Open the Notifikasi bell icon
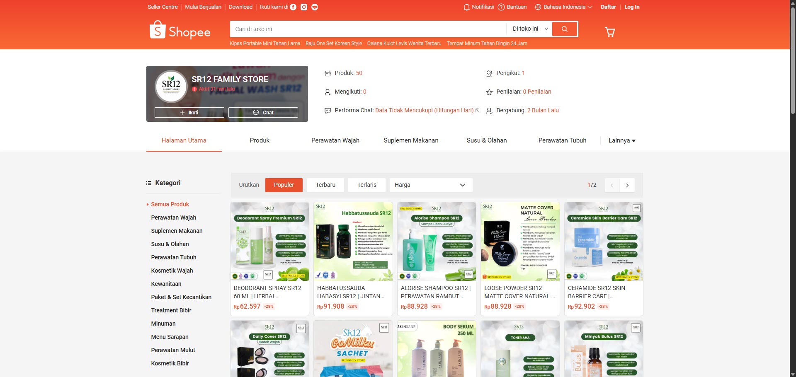This screenshot has width=796, height=377. (467, 7)
